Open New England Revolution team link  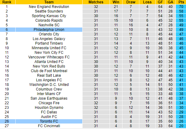tap(48, 6)
